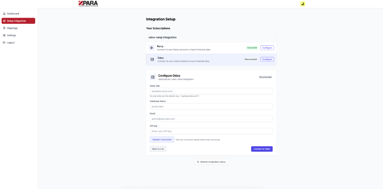The image size is (383, 189).
Task: Click the refresh arrows icon
Action: (x=198, y=162)
